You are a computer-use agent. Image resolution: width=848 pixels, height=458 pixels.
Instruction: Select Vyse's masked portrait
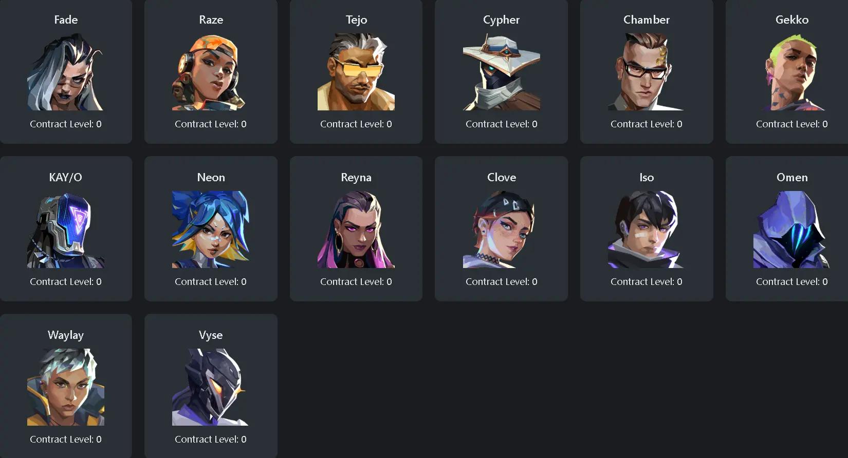pyautogui.click(x=211, y=387)
